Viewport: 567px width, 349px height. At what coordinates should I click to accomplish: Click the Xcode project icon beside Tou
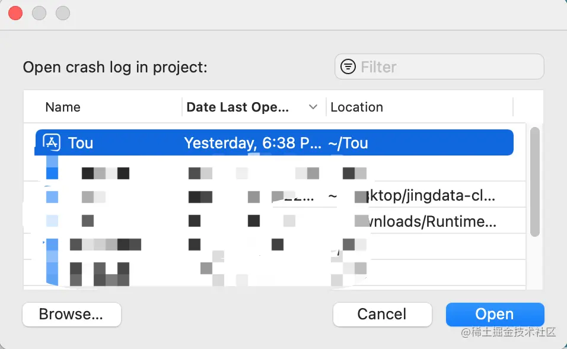pos(52,143)
